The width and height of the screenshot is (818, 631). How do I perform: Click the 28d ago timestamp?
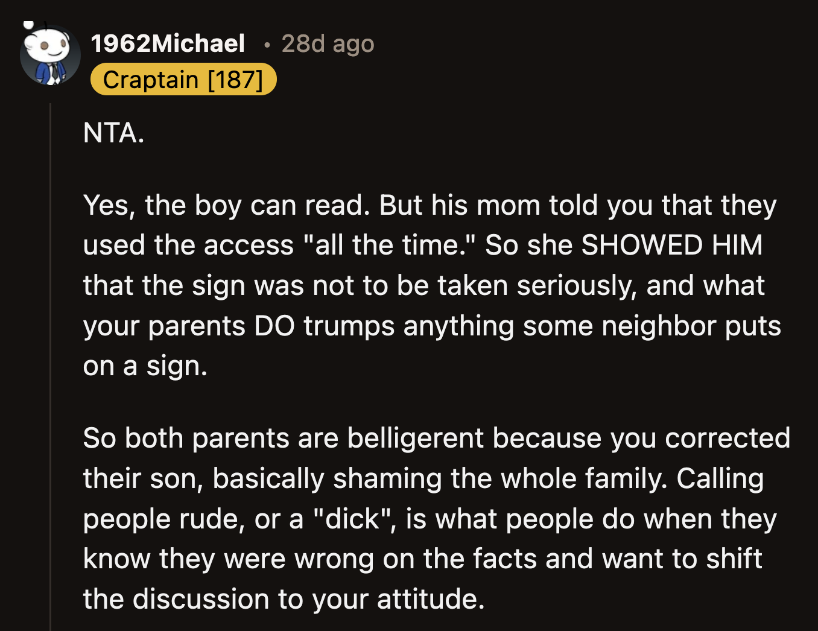327,43
